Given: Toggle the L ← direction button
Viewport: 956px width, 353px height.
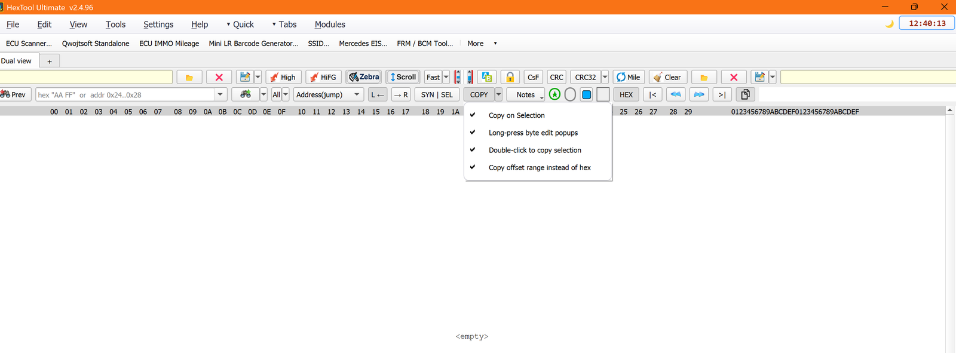Looking at the screenshot, I should point(378,94).
